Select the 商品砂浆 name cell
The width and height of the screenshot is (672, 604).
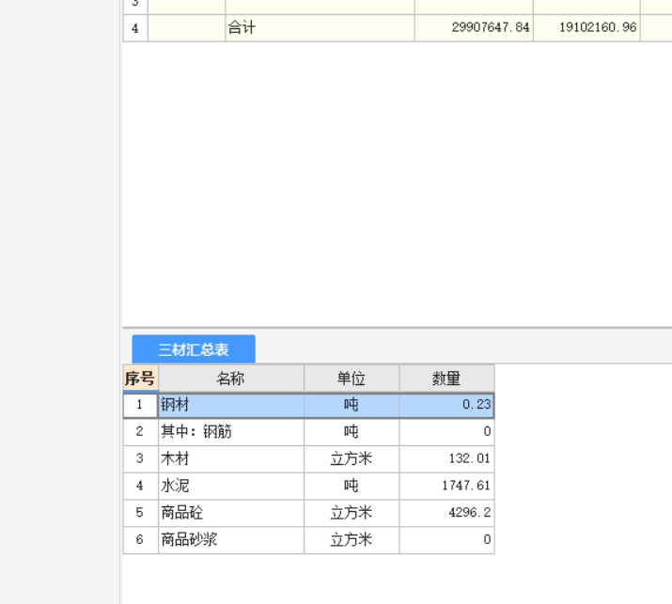click(231, 540)
